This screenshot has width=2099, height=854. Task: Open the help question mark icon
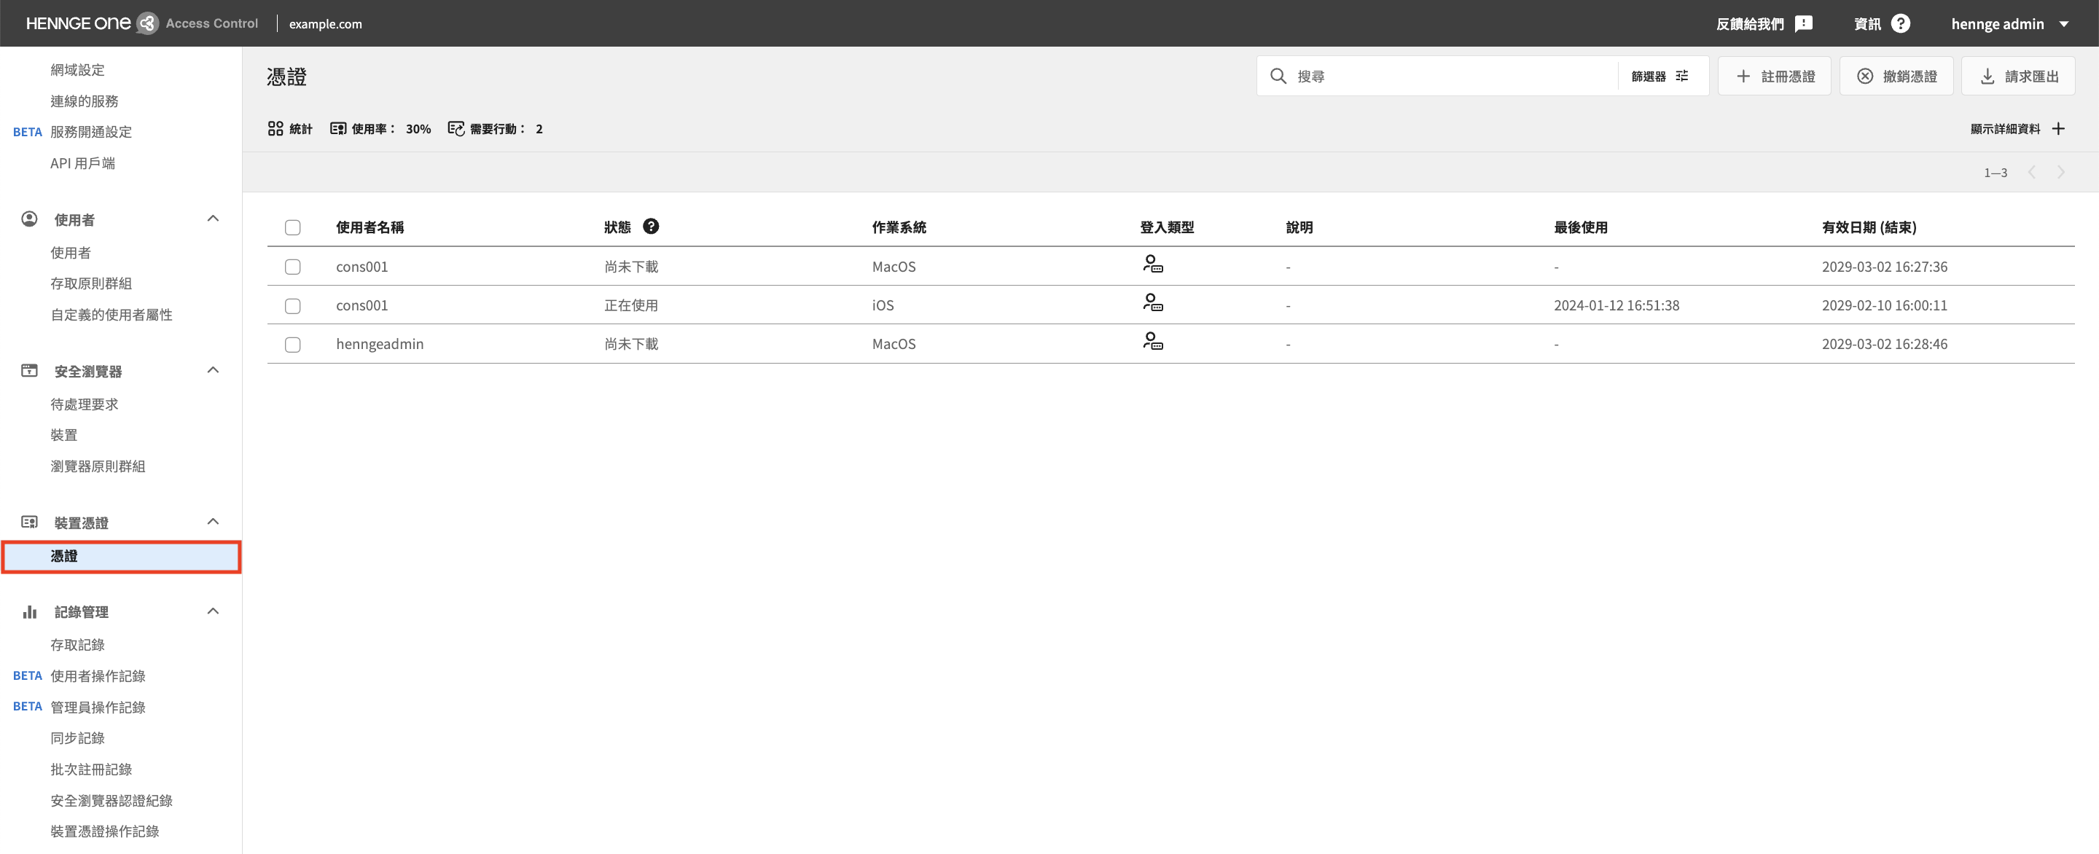coord(1900,23)
